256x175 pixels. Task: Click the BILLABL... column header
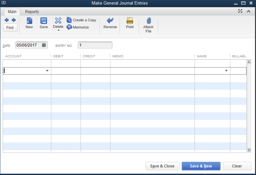241,56
